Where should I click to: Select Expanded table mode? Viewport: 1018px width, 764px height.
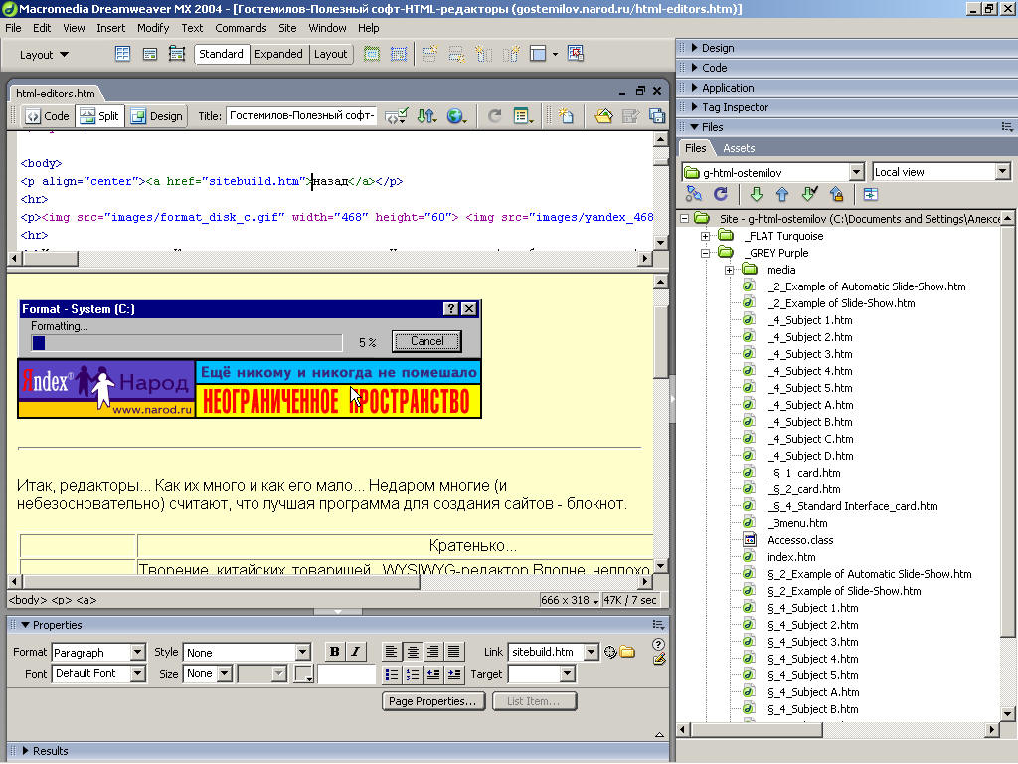tap(278, 54)
